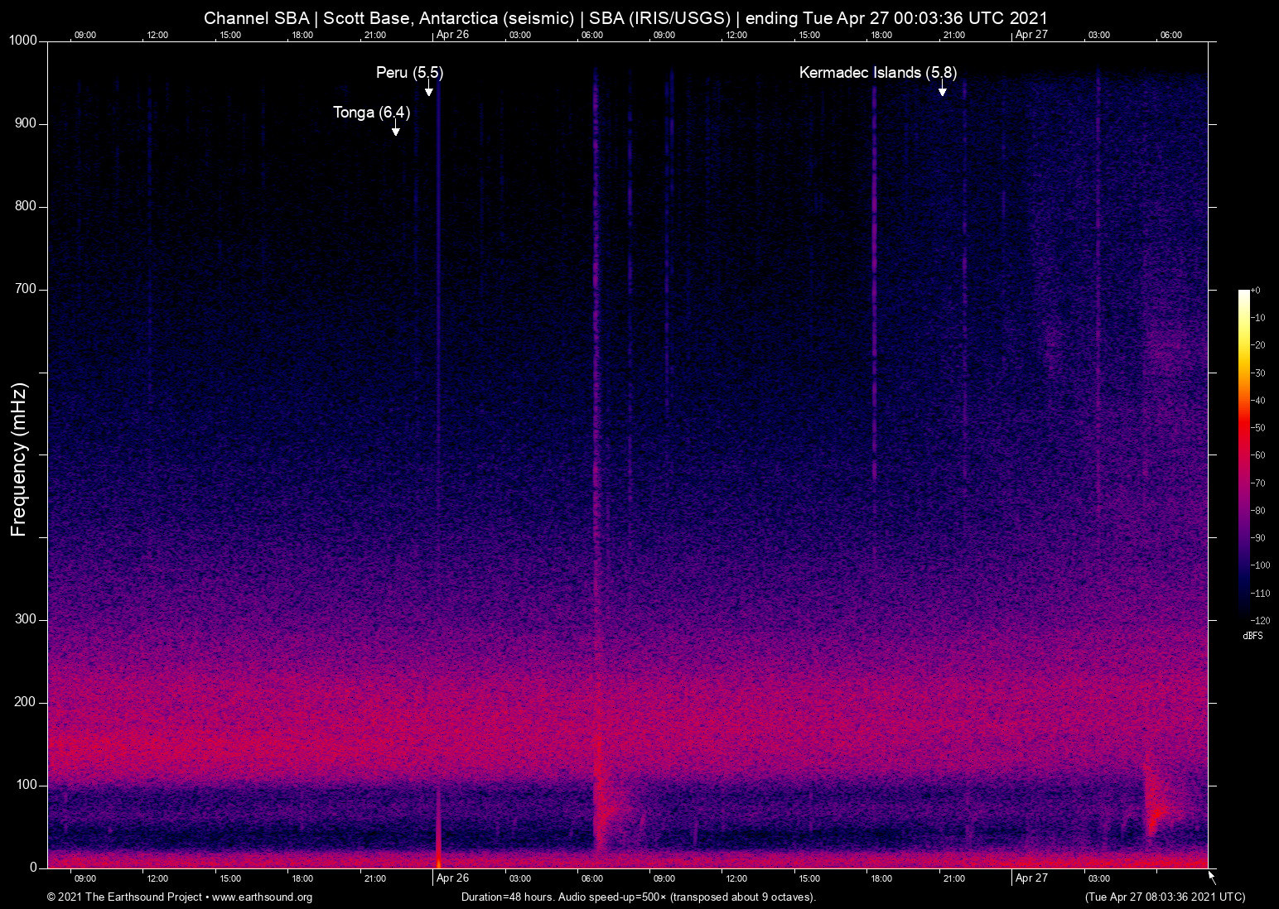1279x909 pixels.
Task: Click the arrow marker below Tonga (6.4)
Action: click(395, 130)
